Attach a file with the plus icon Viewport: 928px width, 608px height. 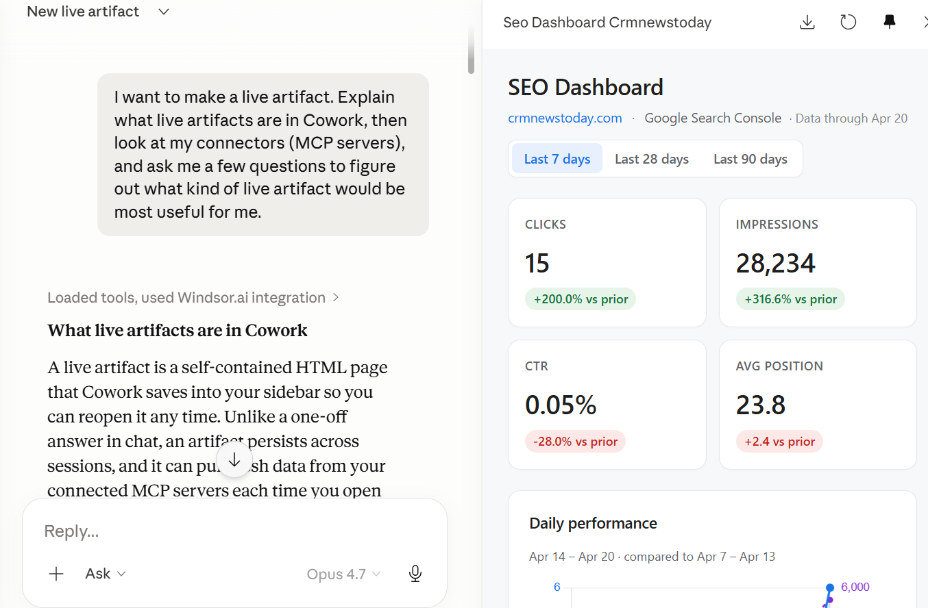[x=56, y=573]
